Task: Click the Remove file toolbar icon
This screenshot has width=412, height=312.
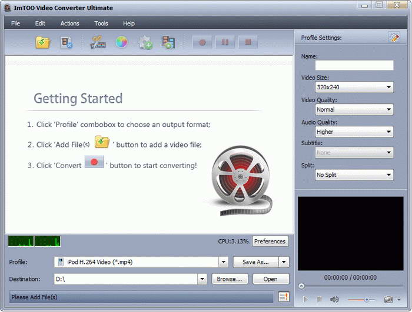Action: (66, 42)
